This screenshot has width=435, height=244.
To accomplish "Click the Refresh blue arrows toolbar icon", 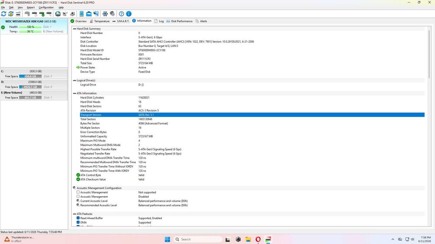I will [3, 13].
